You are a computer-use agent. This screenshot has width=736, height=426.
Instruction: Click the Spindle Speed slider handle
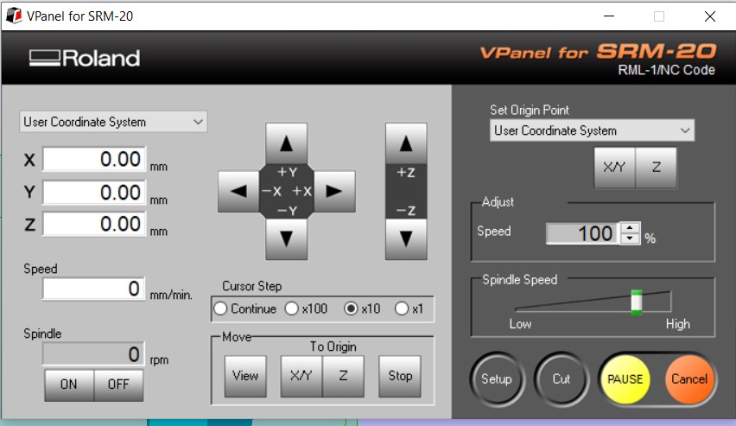coord(636,302)
